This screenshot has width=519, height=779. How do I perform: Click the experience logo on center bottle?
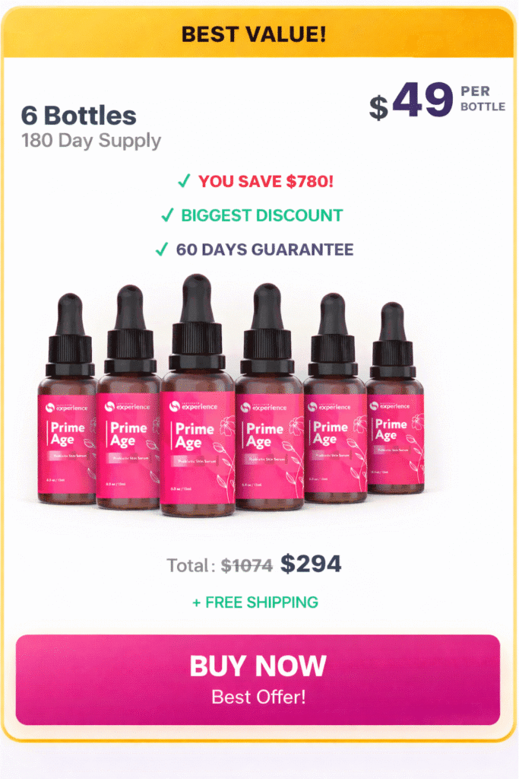(193, 406)
